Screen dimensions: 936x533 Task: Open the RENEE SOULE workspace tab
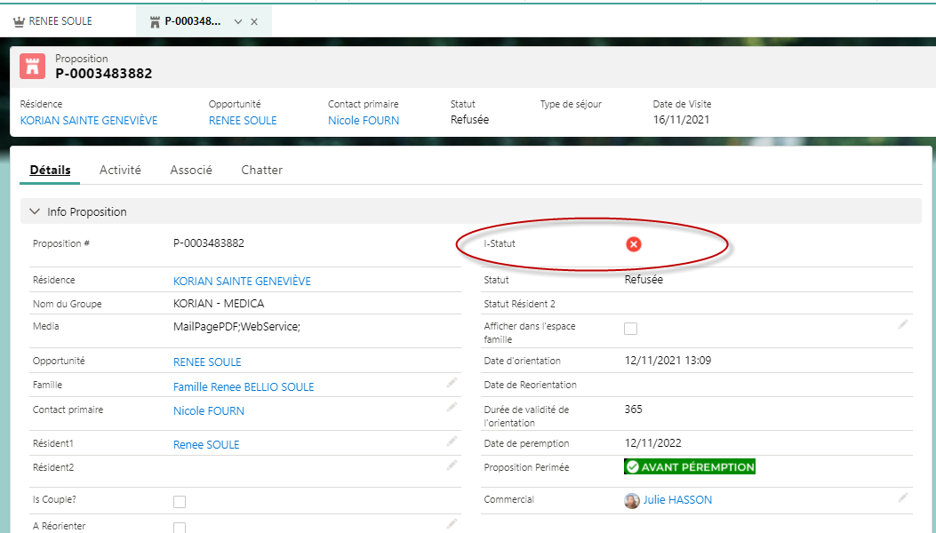tap(60, 21)
